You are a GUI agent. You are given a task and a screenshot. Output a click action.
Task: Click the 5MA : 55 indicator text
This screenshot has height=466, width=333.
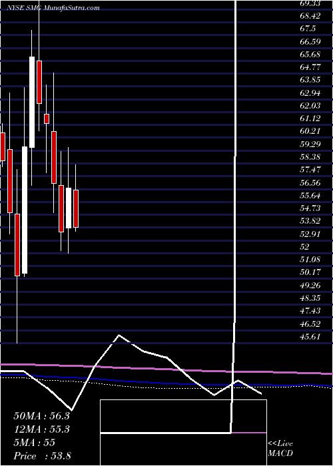(x=35, y=443)
